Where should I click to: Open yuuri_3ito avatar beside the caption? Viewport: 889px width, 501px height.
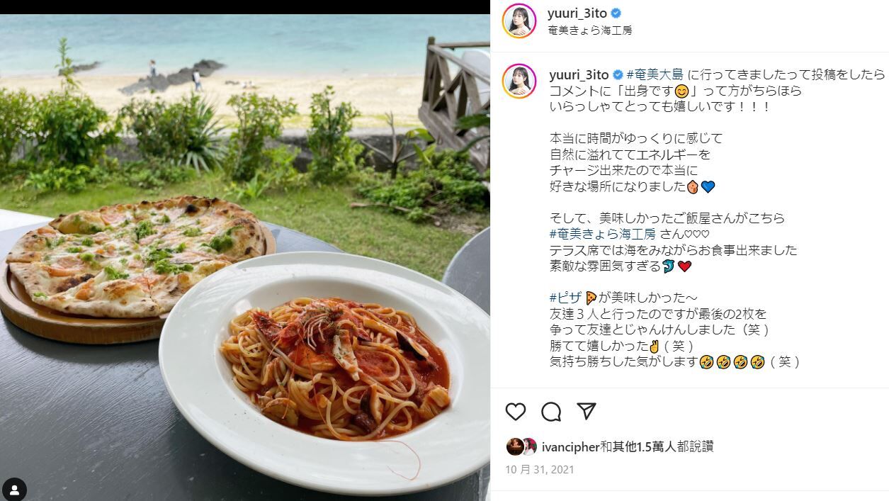coord(519,81)
